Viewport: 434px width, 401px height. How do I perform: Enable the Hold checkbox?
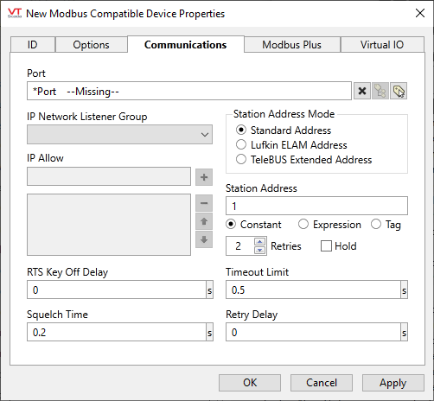pos(326,246)
